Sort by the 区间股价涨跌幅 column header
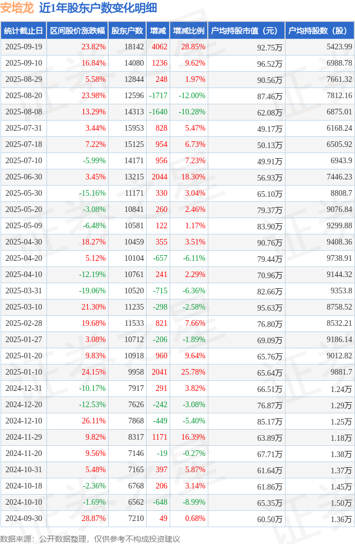The width and height of the screenshot is (355, 544). pyautogui.click(x=77, y=31)
